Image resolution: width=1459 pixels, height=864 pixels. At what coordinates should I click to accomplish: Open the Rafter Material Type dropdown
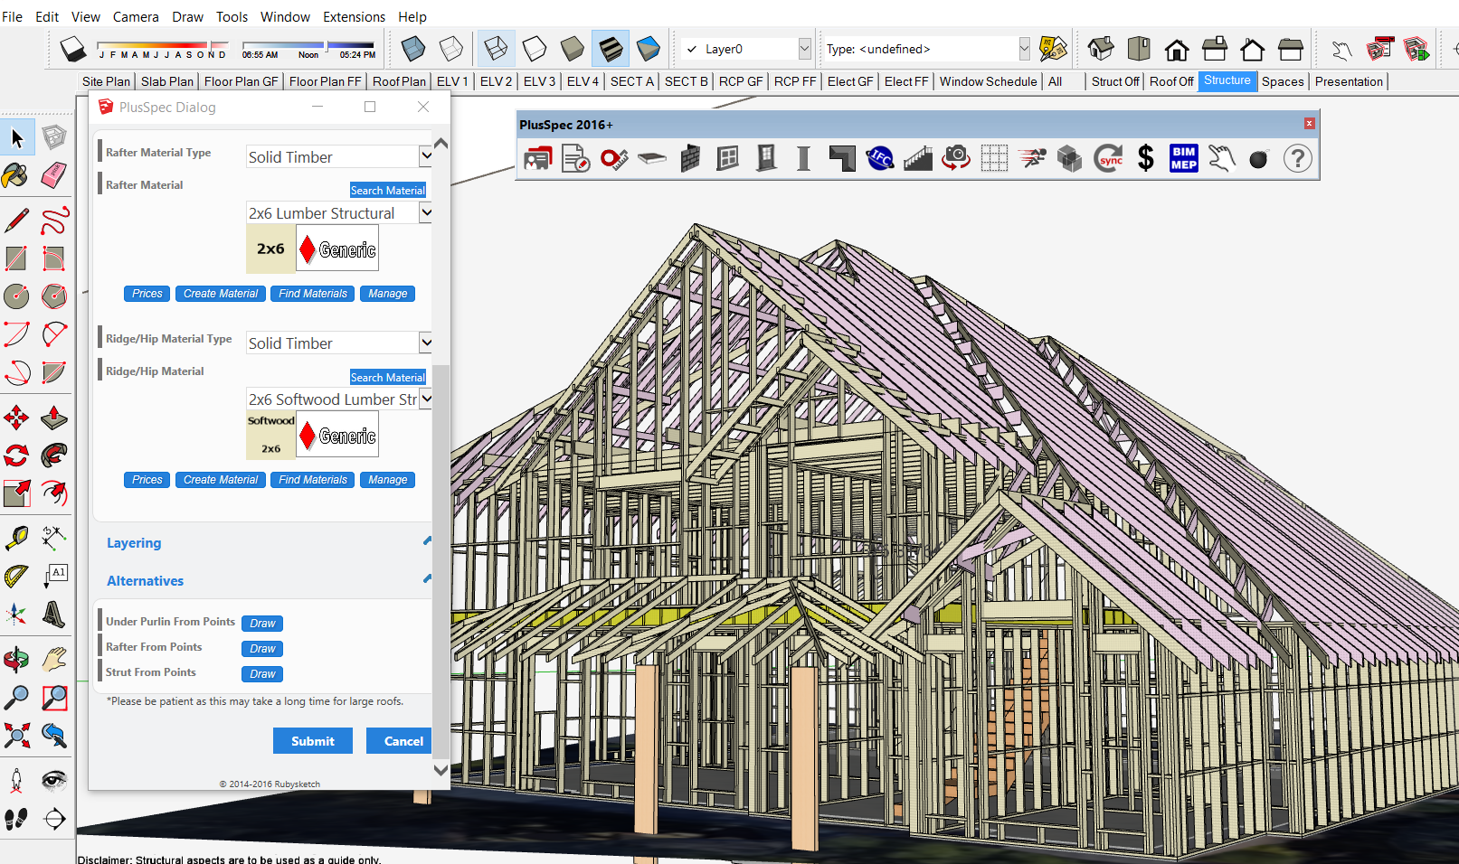click(x=425, y=155)
